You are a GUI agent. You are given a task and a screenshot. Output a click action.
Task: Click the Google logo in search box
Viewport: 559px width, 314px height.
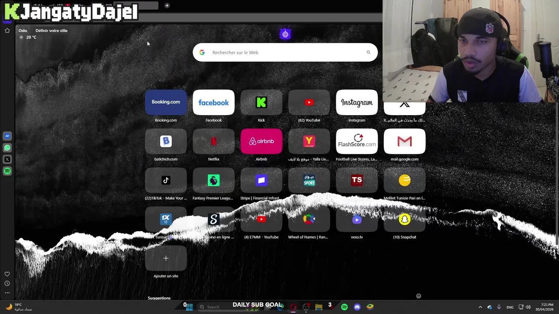click(202, 52)
